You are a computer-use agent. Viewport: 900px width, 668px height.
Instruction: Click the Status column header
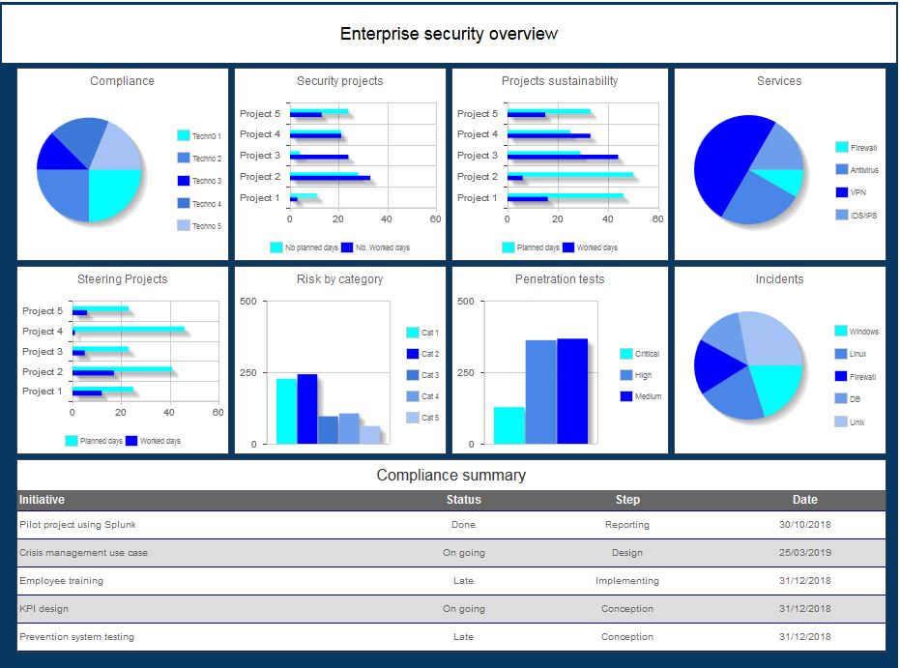[x=464, y=499]
